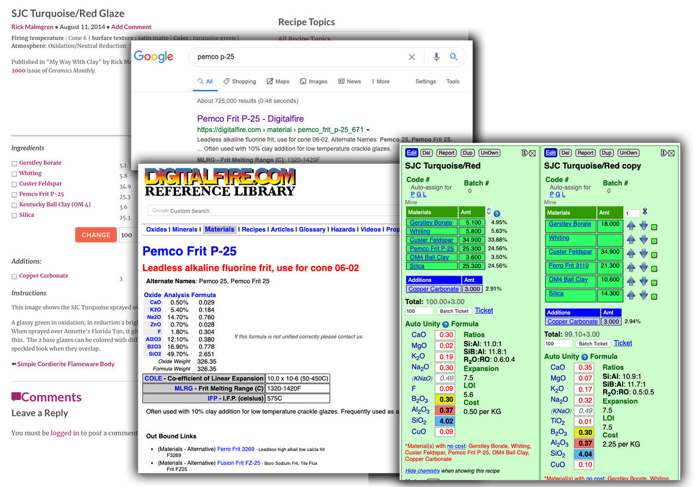
Task: Click Report button on SJC Turquoise/Red
Action: click(x=446, y=153)
